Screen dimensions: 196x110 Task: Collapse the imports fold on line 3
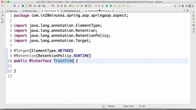[x=13, y=25]
